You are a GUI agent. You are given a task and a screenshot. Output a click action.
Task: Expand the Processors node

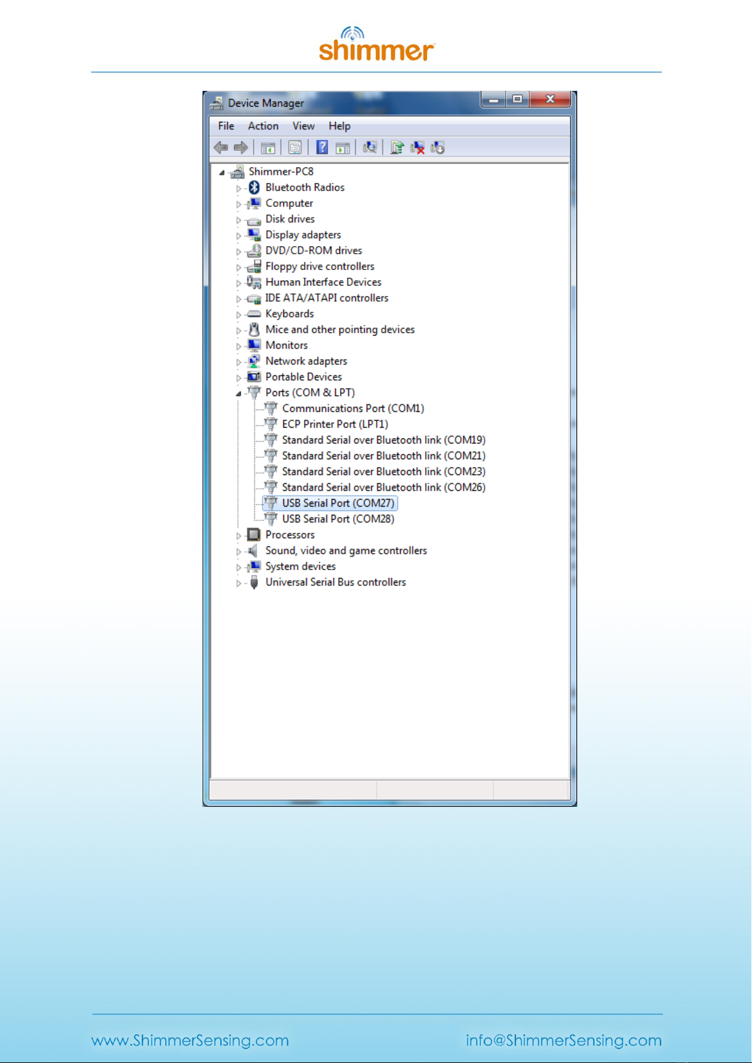pos(238,536)
